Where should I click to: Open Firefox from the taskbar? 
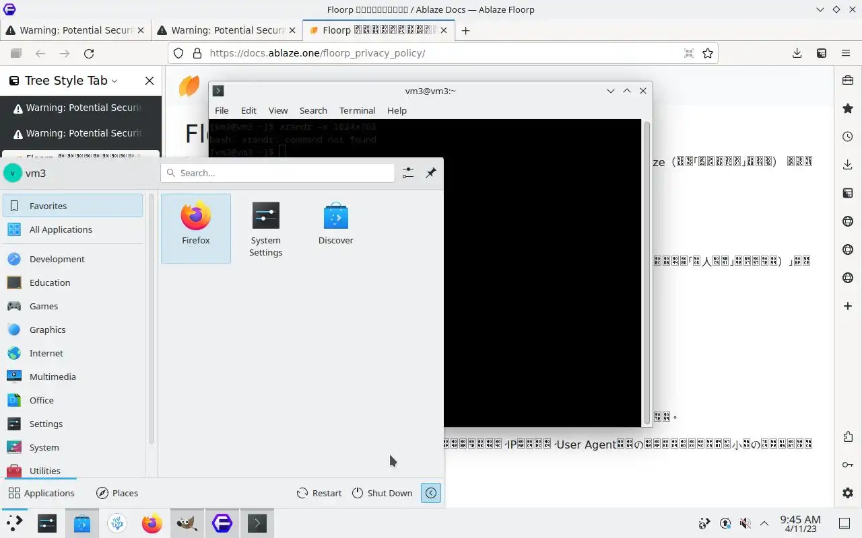[x=152, y=523]
